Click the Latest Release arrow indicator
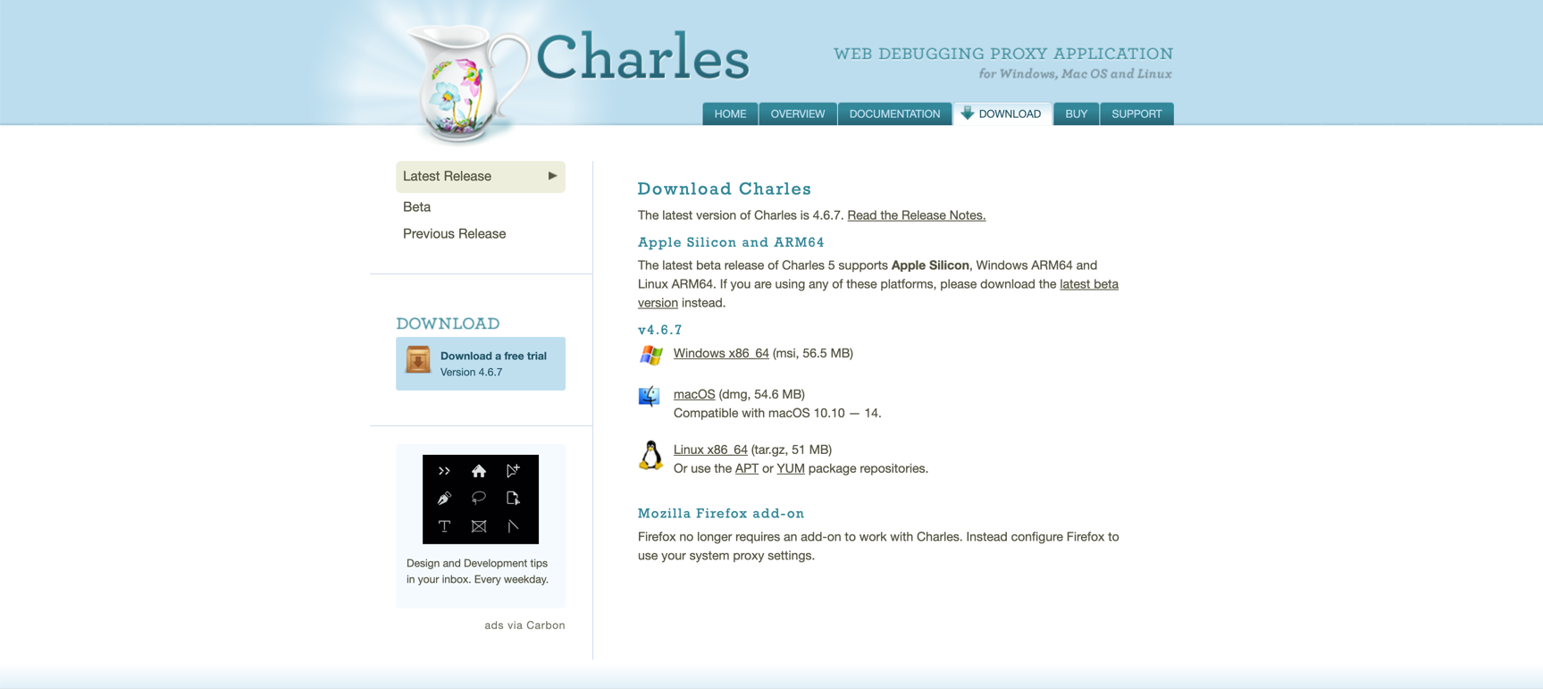 click(x=552, y=176)
